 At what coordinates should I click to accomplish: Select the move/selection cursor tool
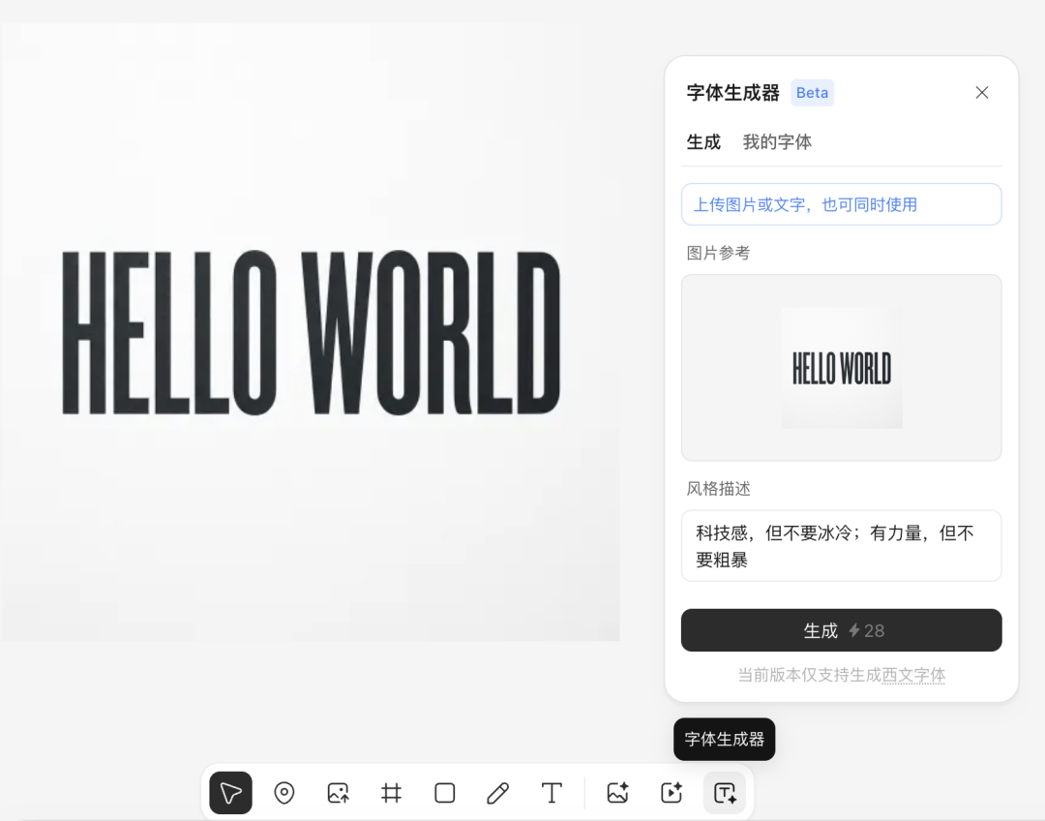coord(230,793)
